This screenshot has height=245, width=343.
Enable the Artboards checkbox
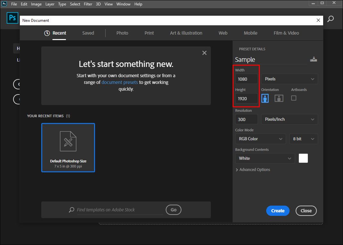294,98
